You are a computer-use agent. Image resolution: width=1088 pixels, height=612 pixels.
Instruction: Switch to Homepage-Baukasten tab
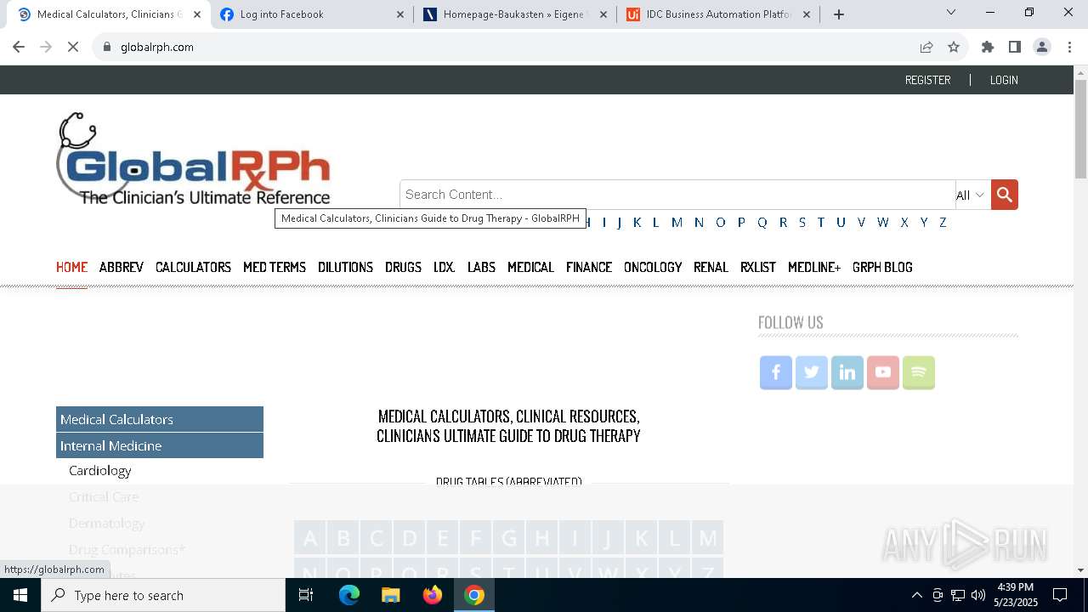click(x=515, y=14)
